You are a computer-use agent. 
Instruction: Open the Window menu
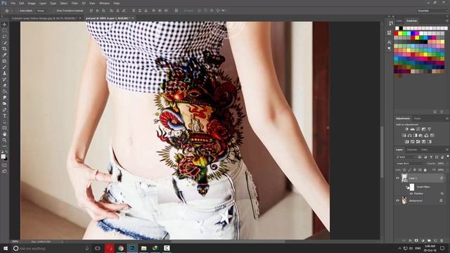coord(104,3)
